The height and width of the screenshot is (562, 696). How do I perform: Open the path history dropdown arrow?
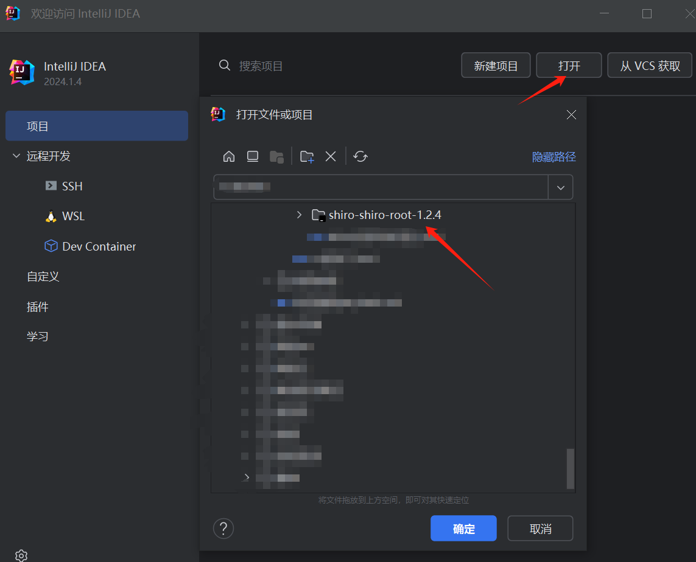tap(561, 187)
